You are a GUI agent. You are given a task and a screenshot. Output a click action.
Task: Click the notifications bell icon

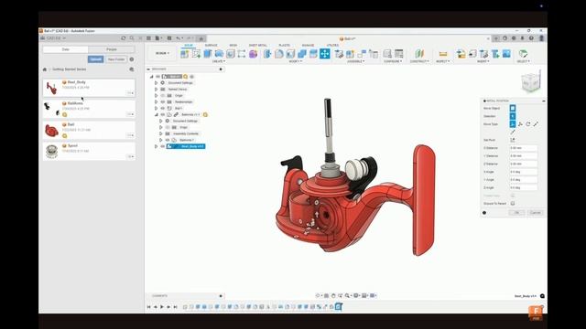click(x=523, y=38)
